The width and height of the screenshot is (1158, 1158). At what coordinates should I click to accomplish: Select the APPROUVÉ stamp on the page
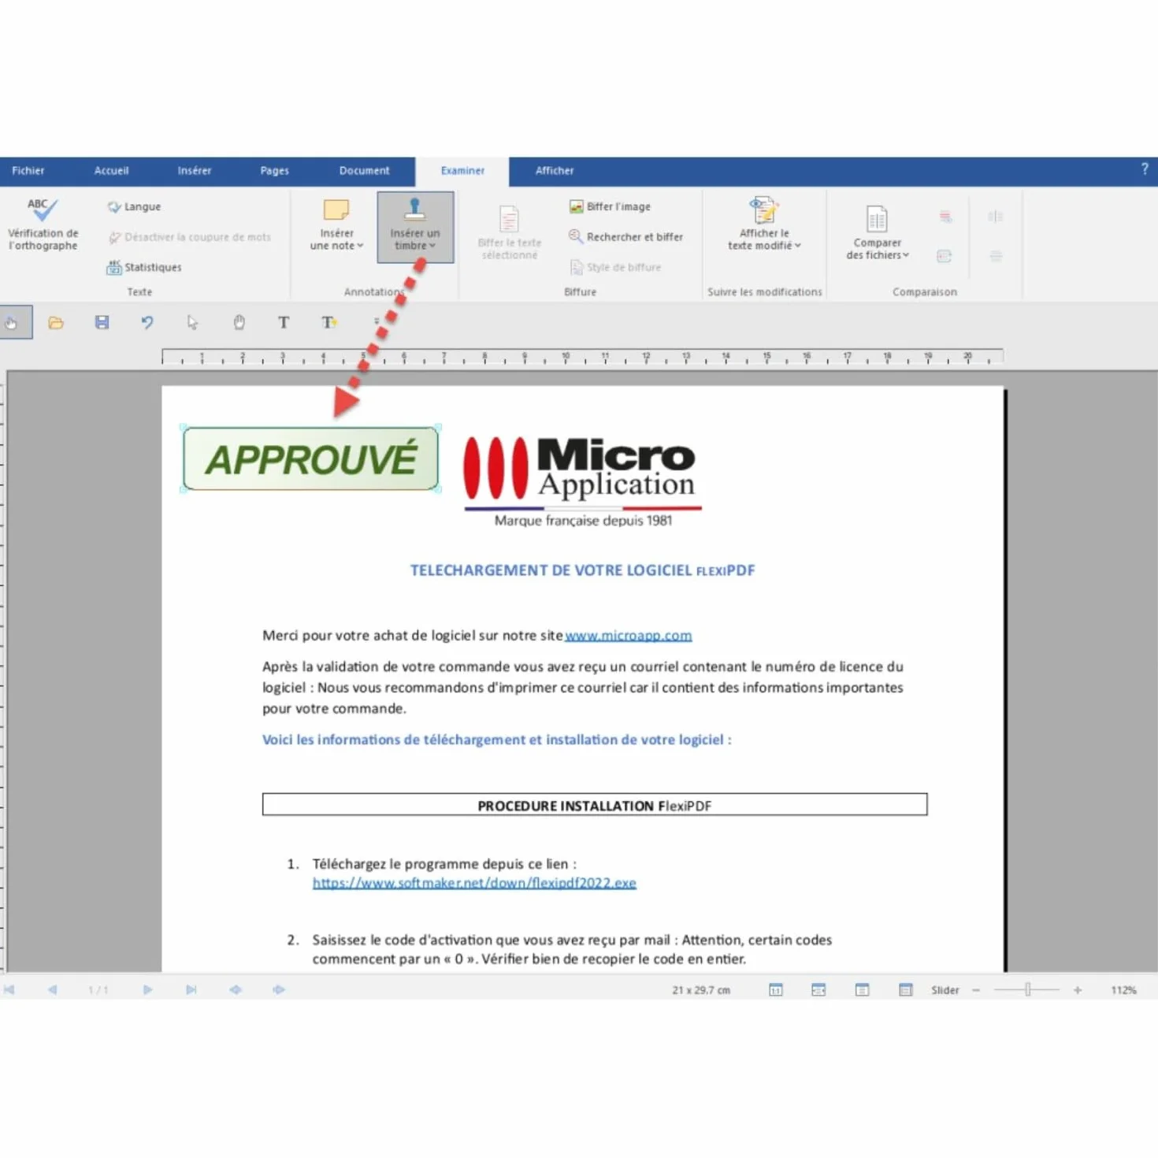click(x=310, y=458)
